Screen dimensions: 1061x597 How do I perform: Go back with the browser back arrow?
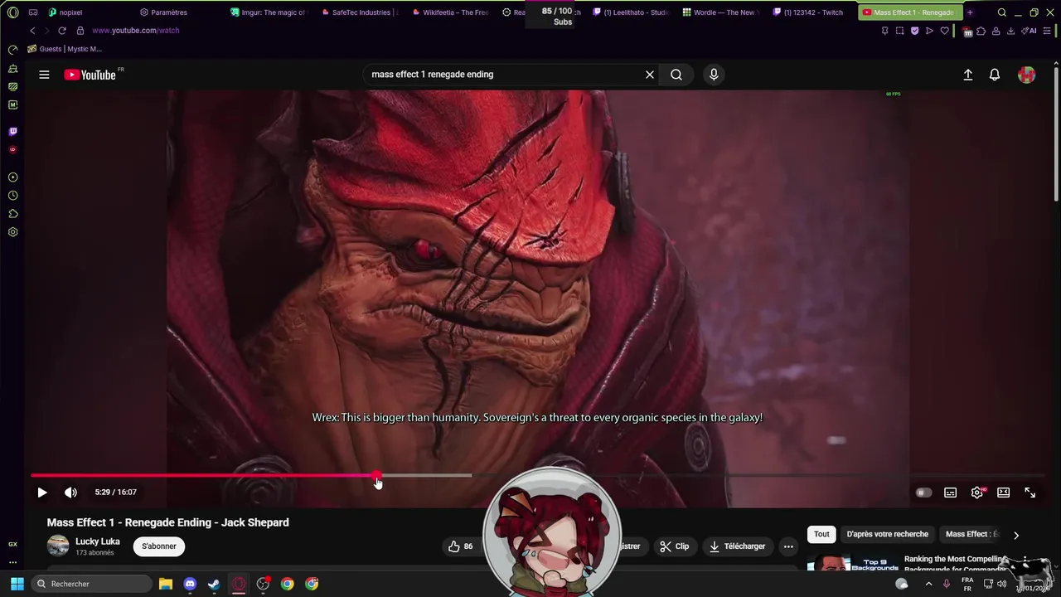coord(32,31)
